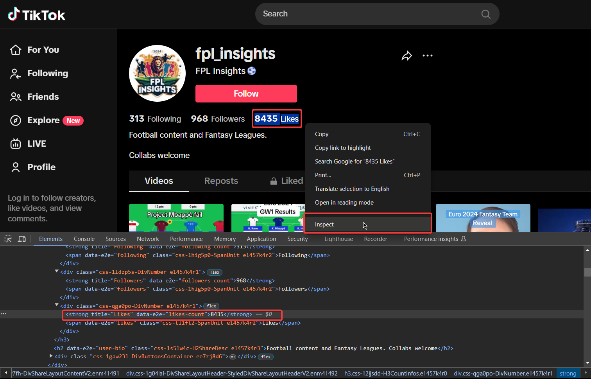The height and width of the screenshot is (379, 591).
Task: Open the Reposts tab on the profile
Action: [x=221, y=181]
